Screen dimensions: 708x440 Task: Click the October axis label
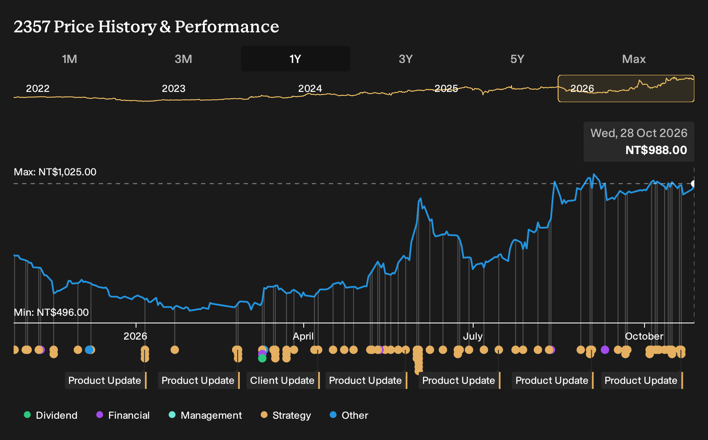644,336
